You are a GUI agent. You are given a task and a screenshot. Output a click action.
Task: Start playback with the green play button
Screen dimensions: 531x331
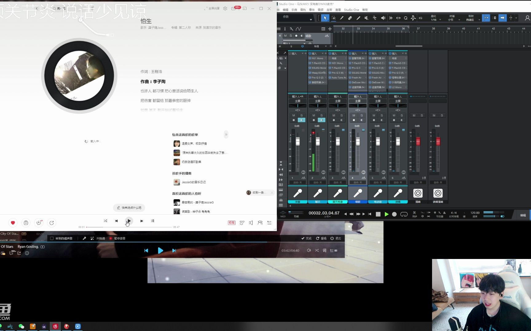[x=387, y=214]
